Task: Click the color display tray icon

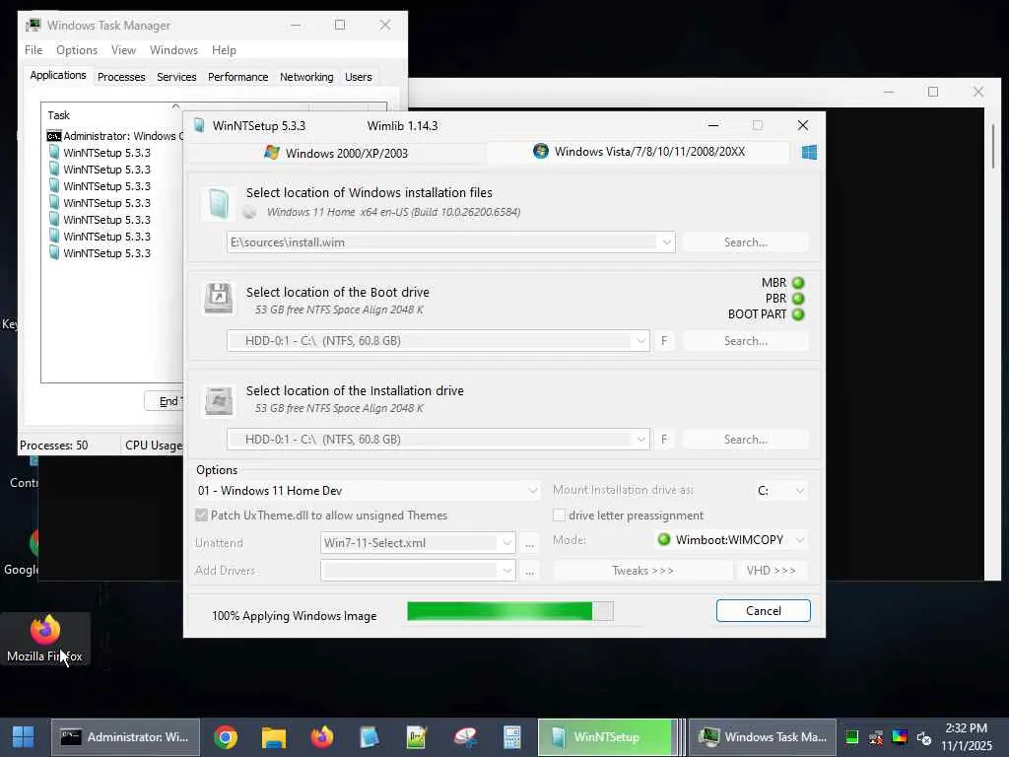Action: [900, 737]
